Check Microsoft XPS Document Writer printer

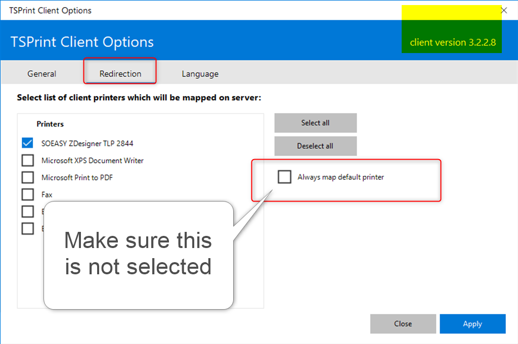tap(27, 160)
